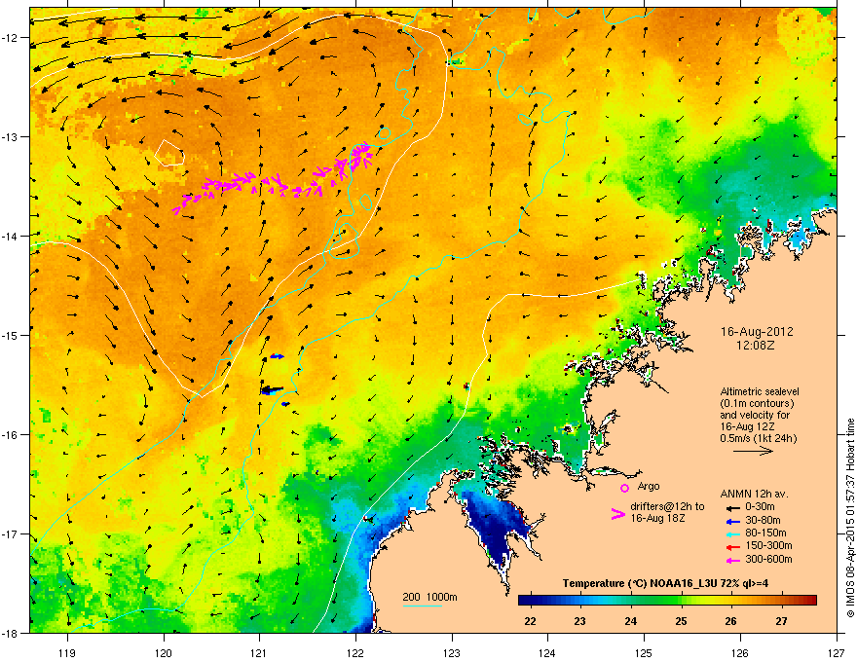
Task: Click the latitude axis label -12
Action: click(11, 37)
